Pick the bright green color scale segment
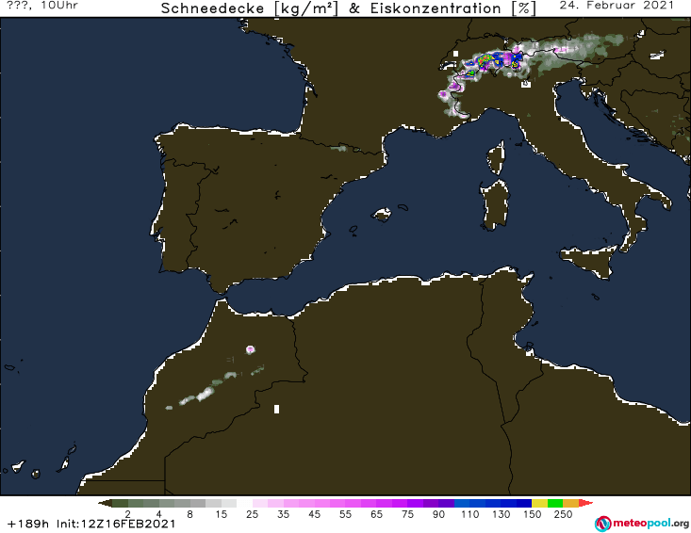 pos(555,503)
